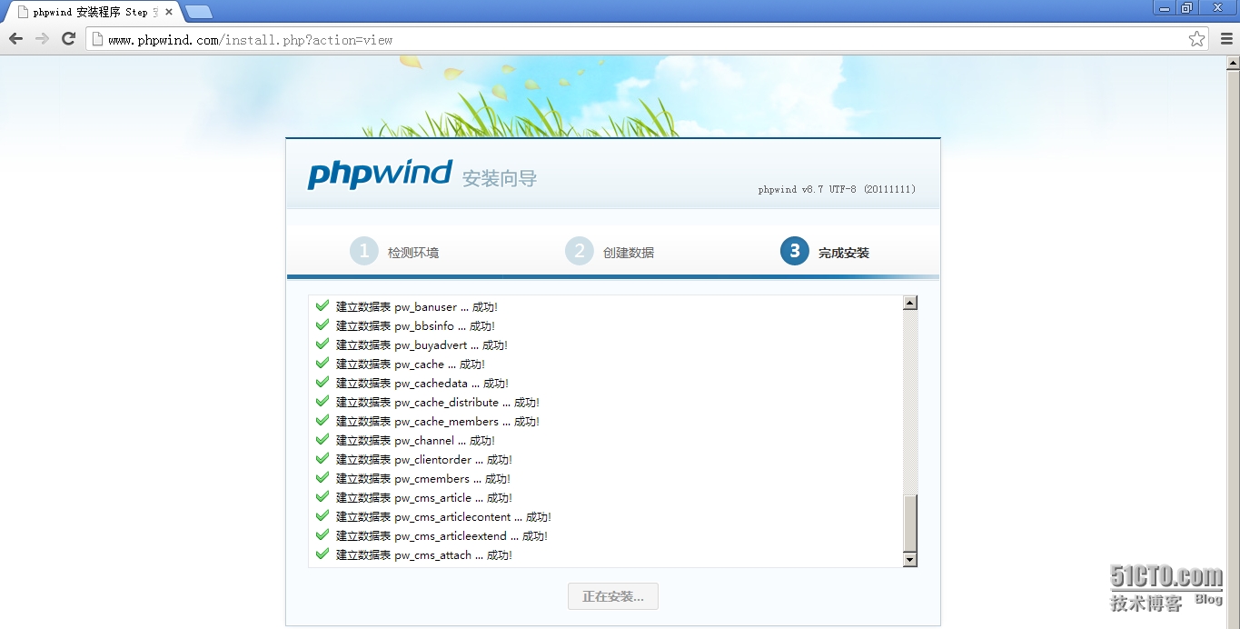The height and width of the screenshot is (629, 1240).
Task: Click the 正在安装... button
Action: click(x=613, y=596)
